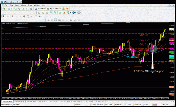
Task: Open the Market Watch window icon
Action: 15,9
